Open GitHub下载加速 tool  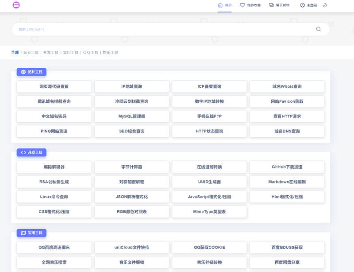click(287, 167)
